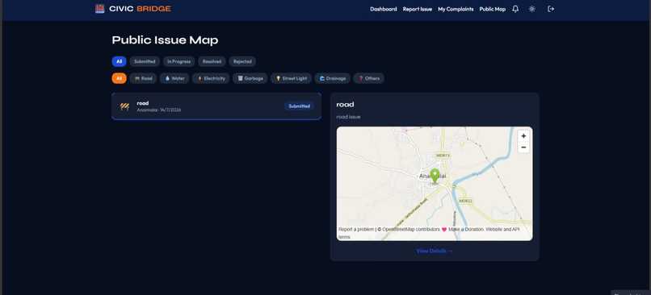Zoom in on the map
This screenshot has height=295, width=651.
pyautogui.click(x=523, y=136)
